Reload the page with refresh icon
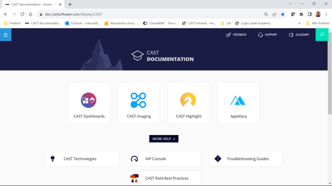Viewport: 332px width, 186px height. (22, 14)
